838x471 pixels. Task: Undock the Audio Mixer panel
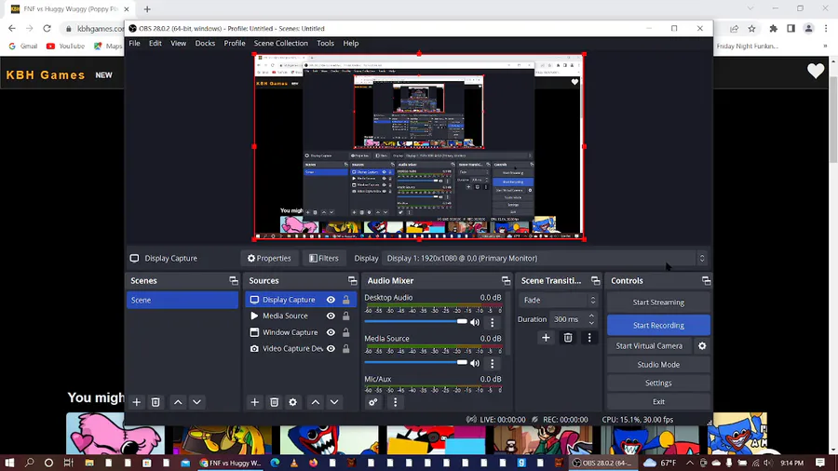point(506,281)
